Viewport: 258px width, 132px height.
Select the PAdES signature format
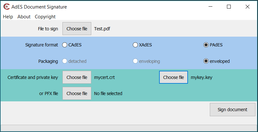click(x=206, y=45)
